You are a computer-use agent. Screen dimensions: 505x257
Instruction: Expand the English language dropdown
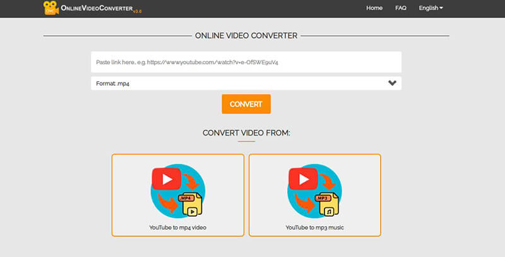(x=431, y=8)
